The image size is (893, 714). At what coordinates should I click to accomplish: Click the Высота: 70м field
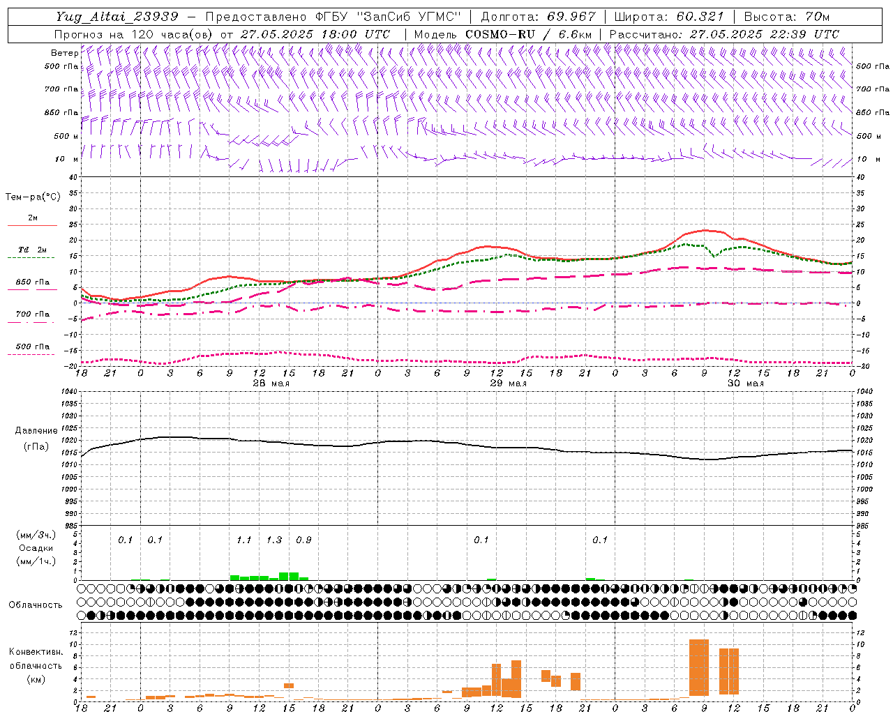tap(786, 17)
